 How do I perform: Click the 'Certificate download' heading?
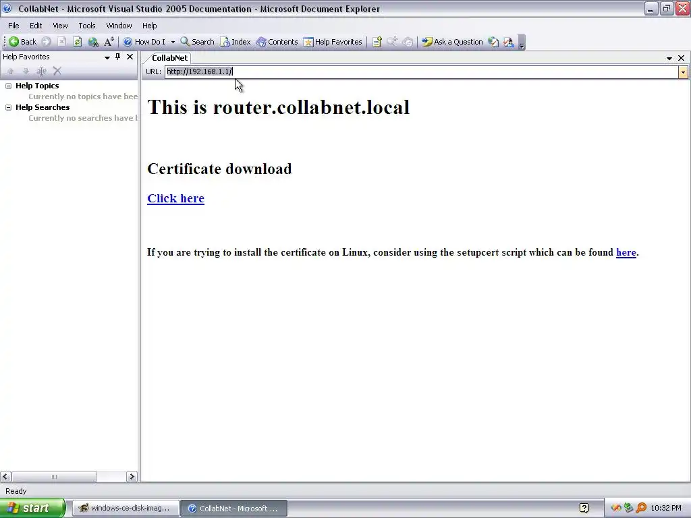219,169
